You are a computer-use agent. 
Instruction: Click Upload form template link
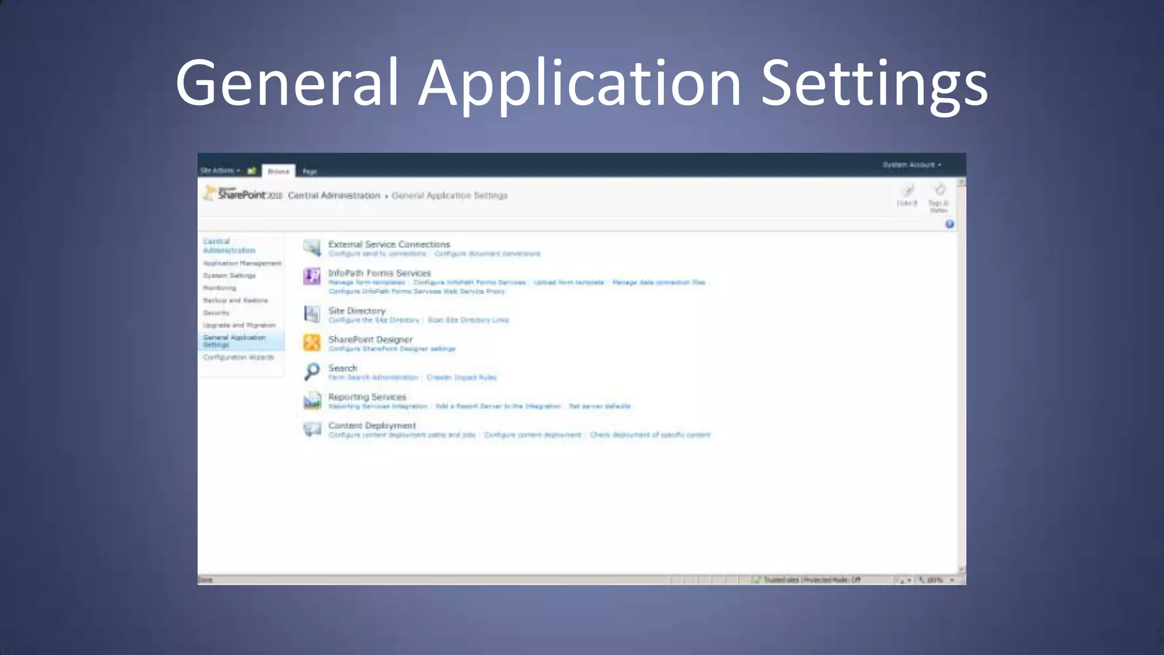tap(568, 283)
